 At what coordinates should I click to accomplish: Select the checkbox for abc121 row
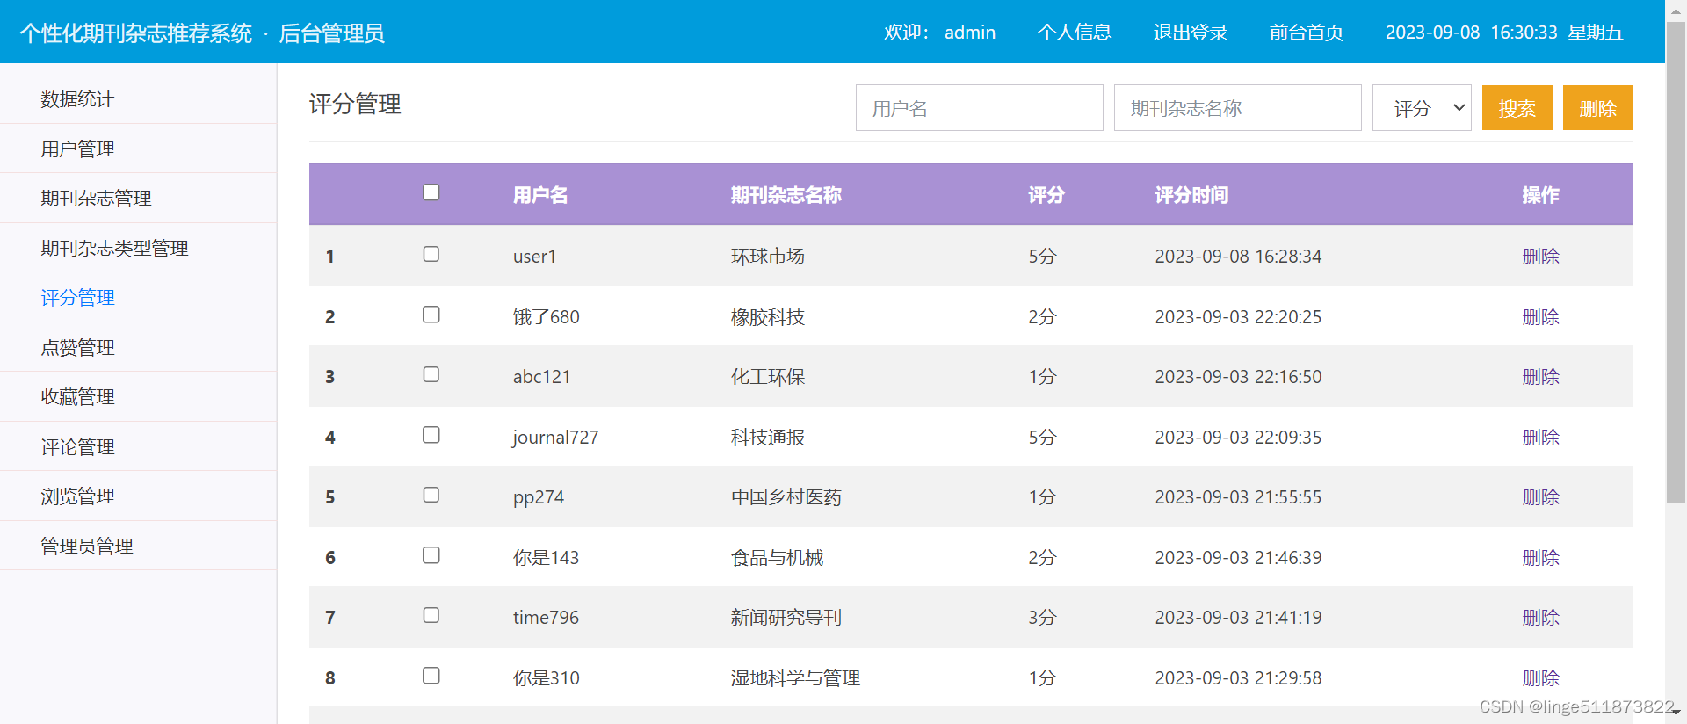coord(431,374)
